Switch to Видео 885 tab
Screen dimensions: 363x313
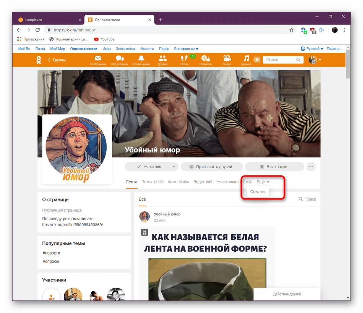[x=203, y=182]
